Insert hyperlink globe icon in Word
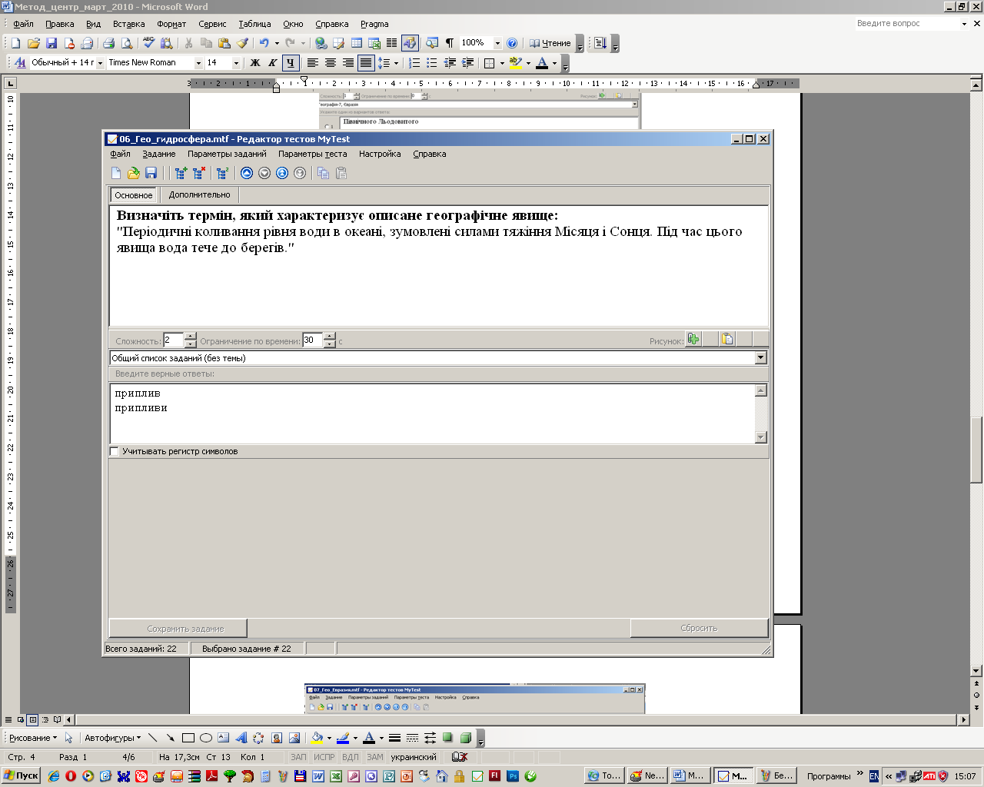Screen dimensions: 984x787 pos(321,43)
